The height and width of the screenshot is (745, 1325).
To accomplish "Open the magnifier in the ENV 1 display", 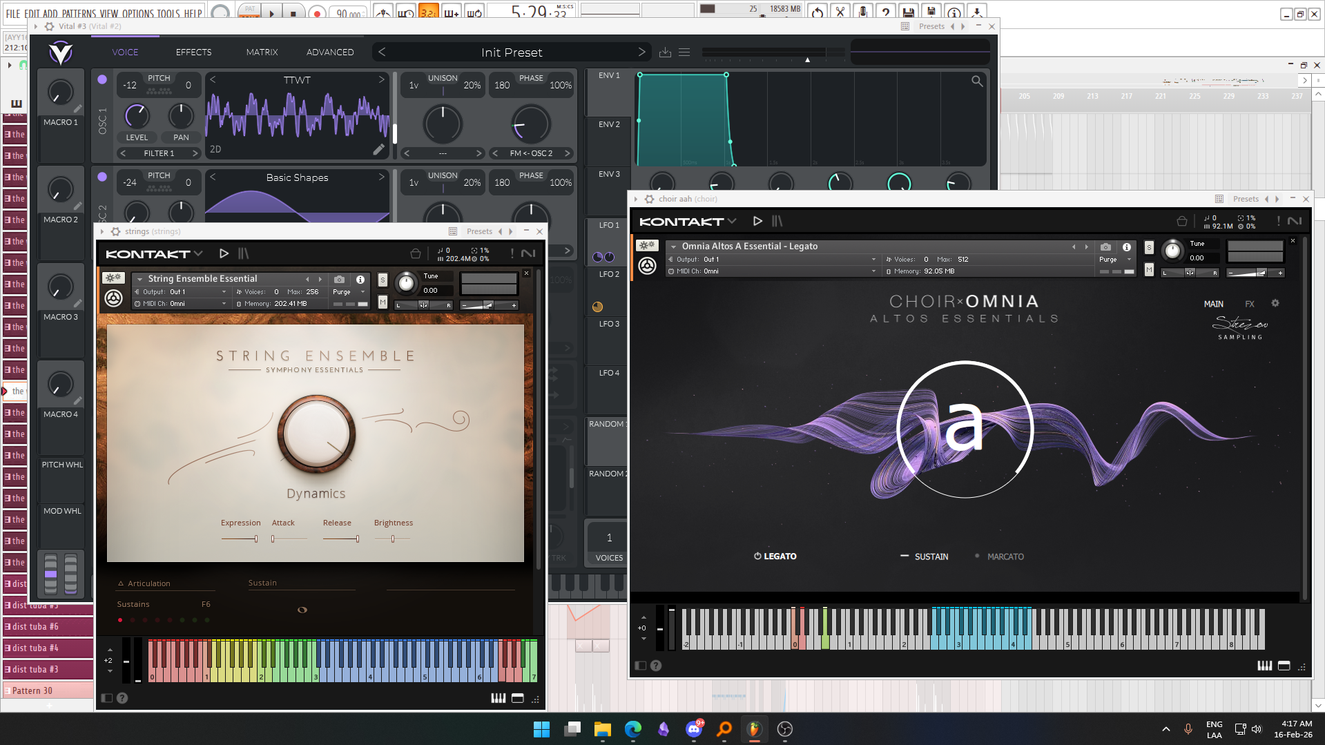I will tap(977, 81).
